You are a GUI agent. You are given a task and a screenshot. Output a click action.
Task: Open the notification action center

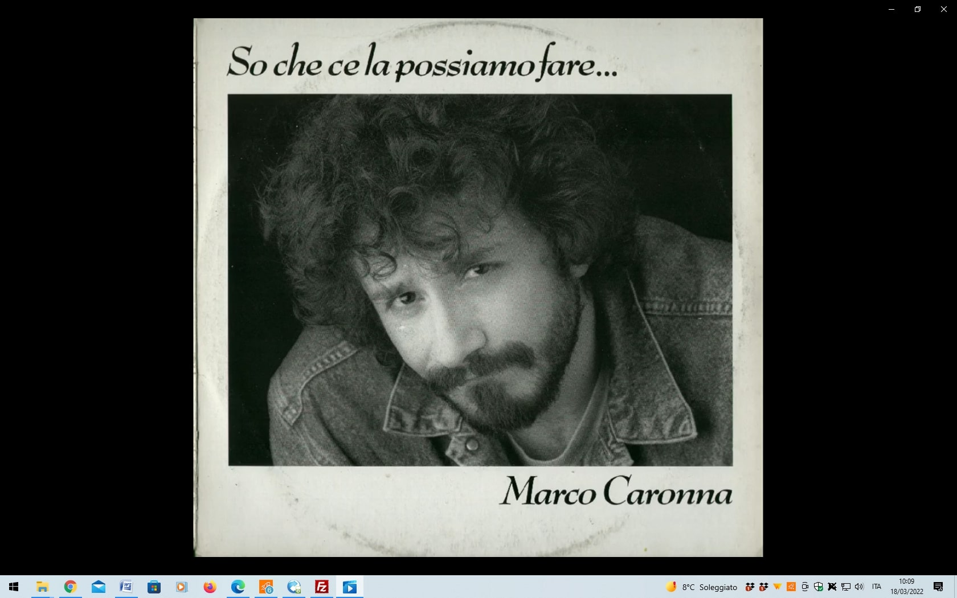tap(938, 587)
